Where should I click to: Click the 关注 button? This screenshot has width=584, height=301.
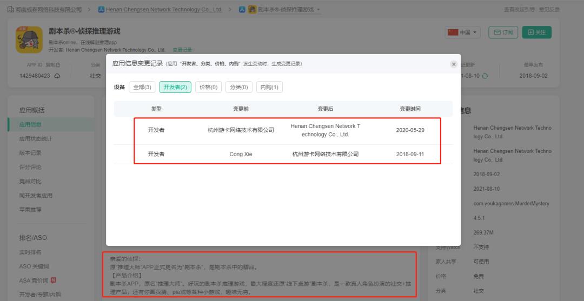(x=536, y=32)
